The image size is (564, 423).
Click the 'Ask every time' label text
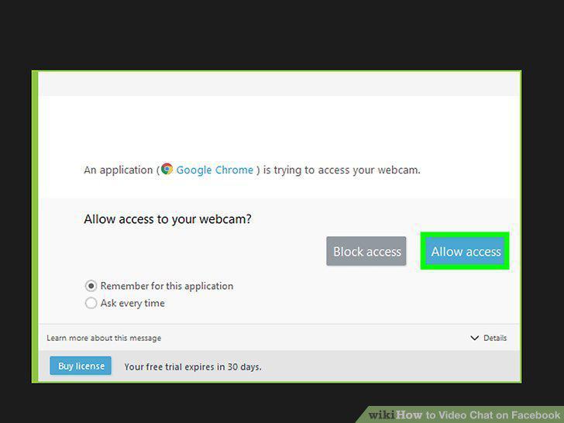tap(132, 303)
